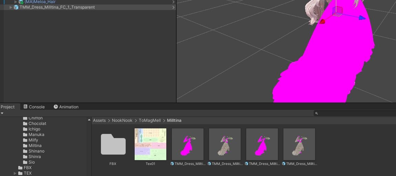Image resolution: width=396 pixels, height=176 pixels.
Task: Open the Project panel create dropdown arrow
Action: tap(2, 114)
